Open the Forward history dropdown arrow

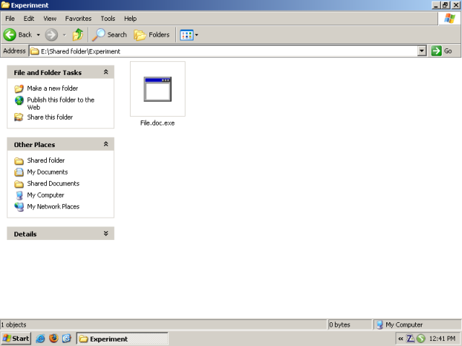64,35
